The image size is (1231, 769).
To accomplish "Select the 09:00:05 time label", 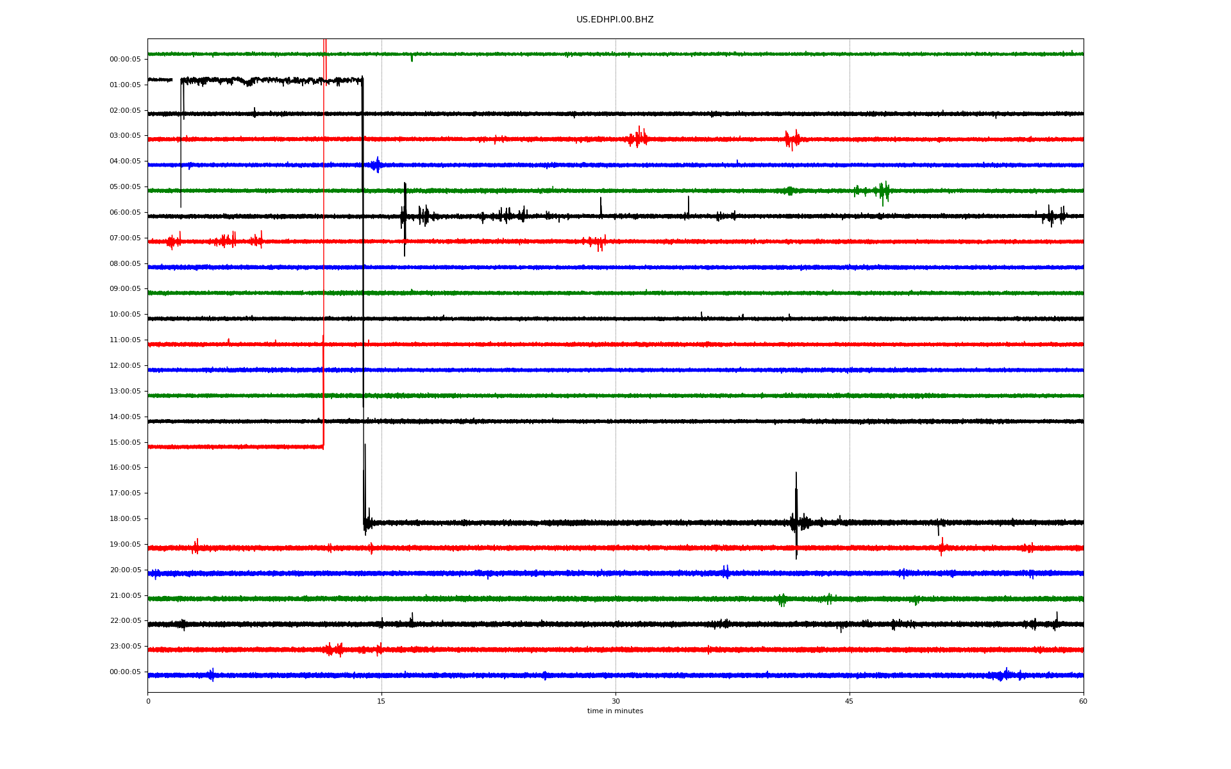I will (x=125, y=289).
